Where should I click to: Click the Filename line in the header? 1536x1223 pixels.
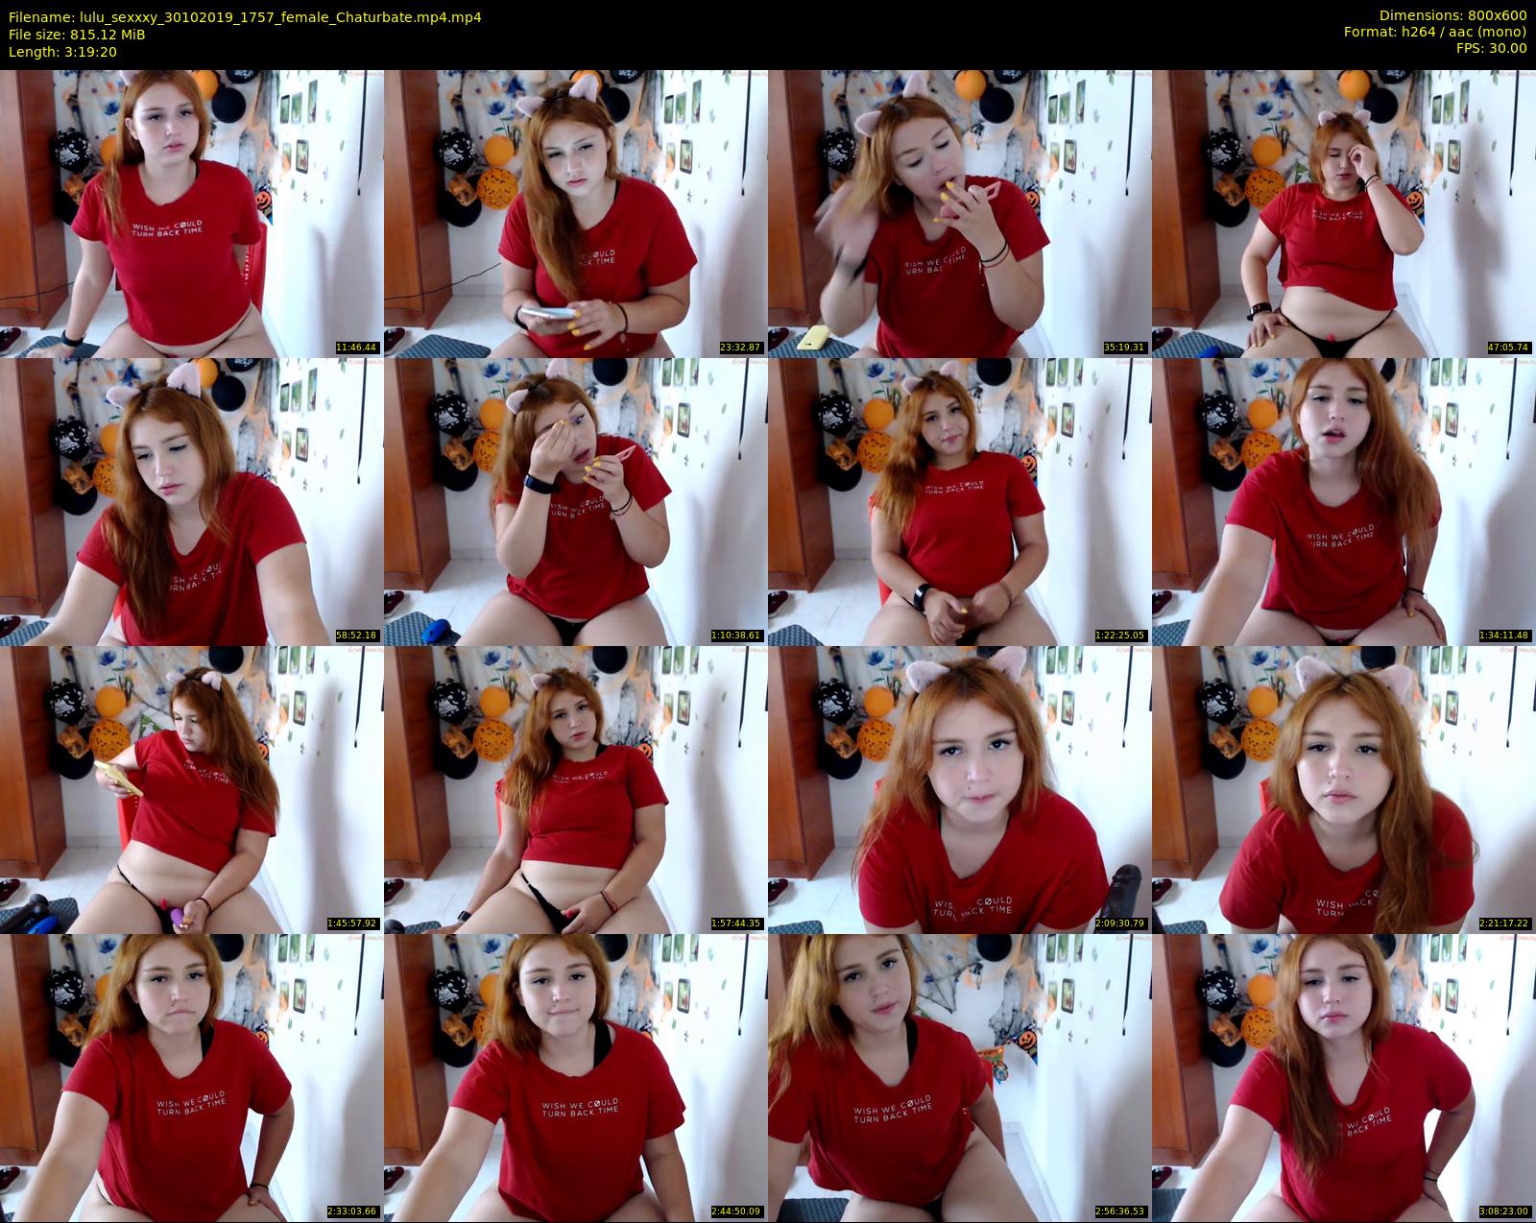pos(245,17)
